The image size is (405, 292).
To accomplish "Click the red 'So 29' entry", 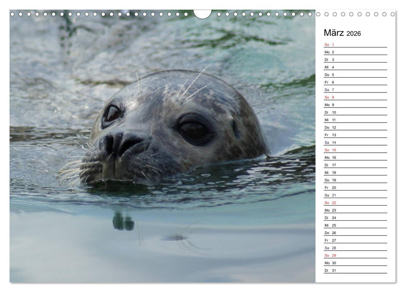I will coord(330,255).
